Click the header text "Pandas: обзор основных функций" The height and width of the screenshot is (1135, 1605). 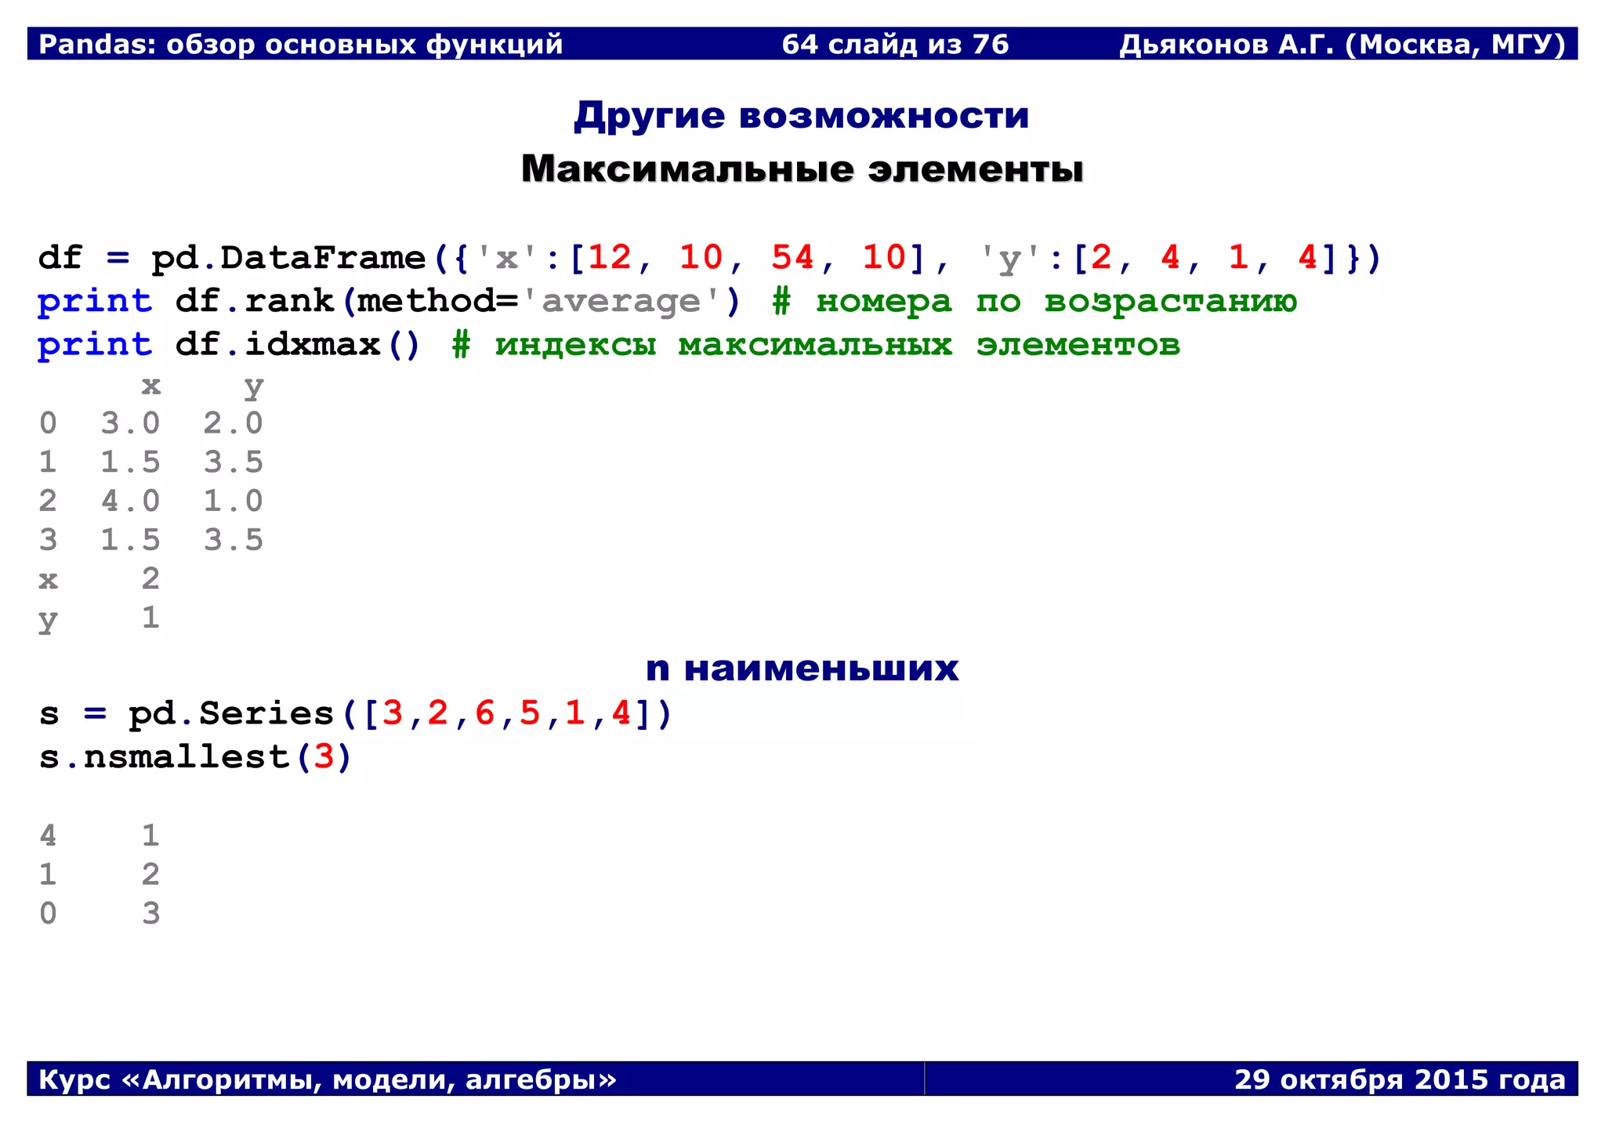[x=301, y=45]
